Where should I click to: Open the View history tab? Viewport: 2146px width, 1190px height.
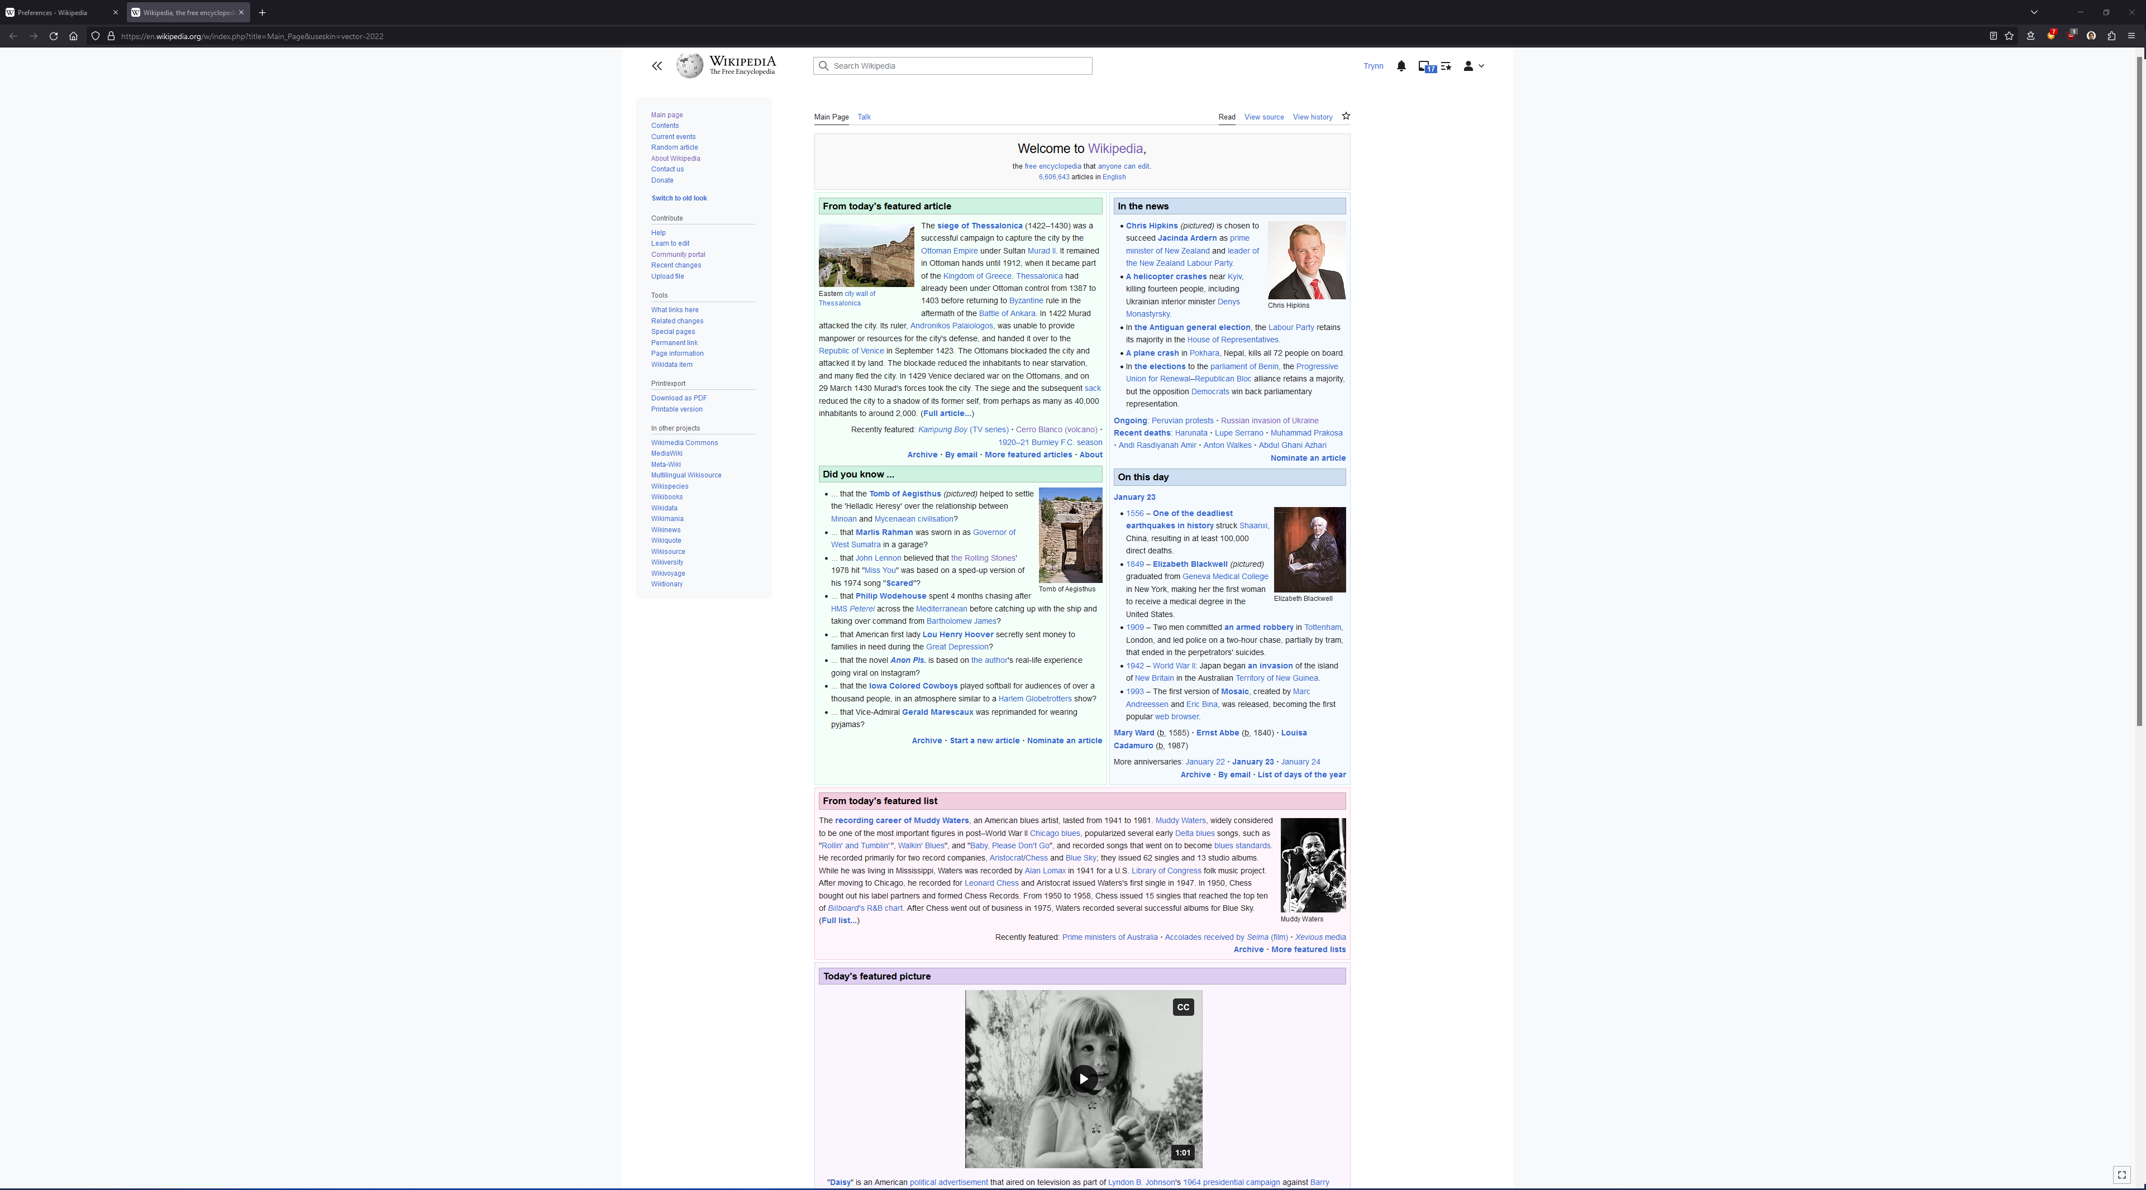[x=1312, y=117]
